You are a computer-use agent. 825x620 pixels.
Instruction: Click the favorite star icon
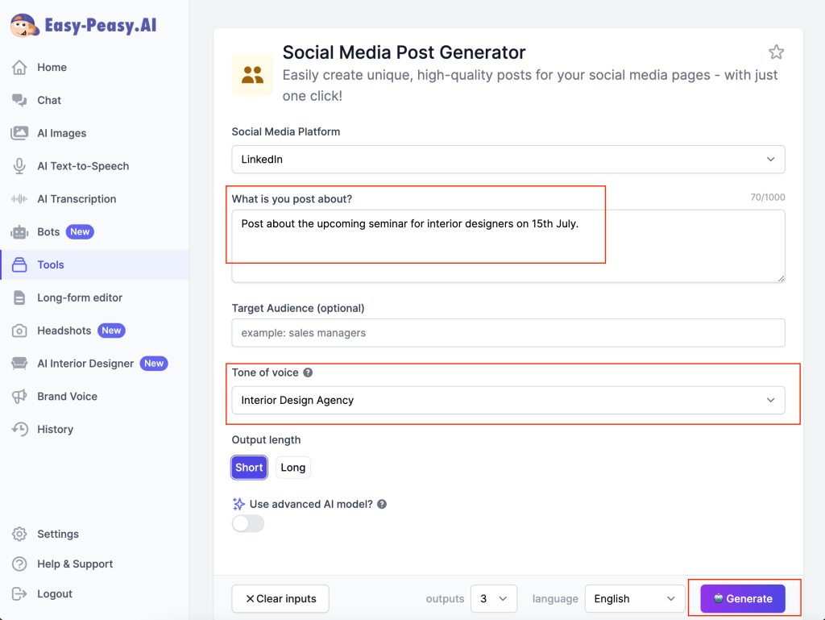tap(776, 52)
